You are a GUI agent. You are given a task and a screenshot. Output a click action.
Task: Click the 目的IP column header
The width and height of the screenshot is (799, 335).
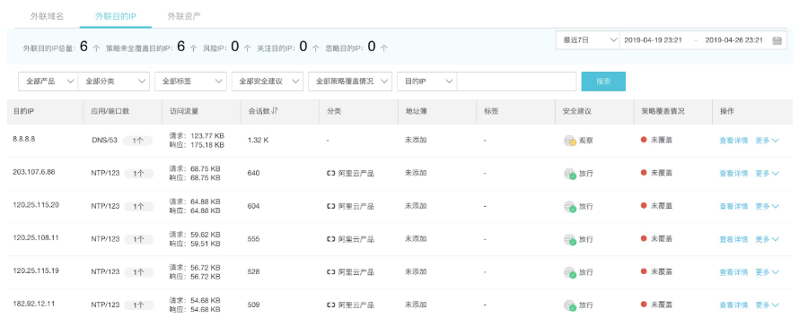pos(23,111)
